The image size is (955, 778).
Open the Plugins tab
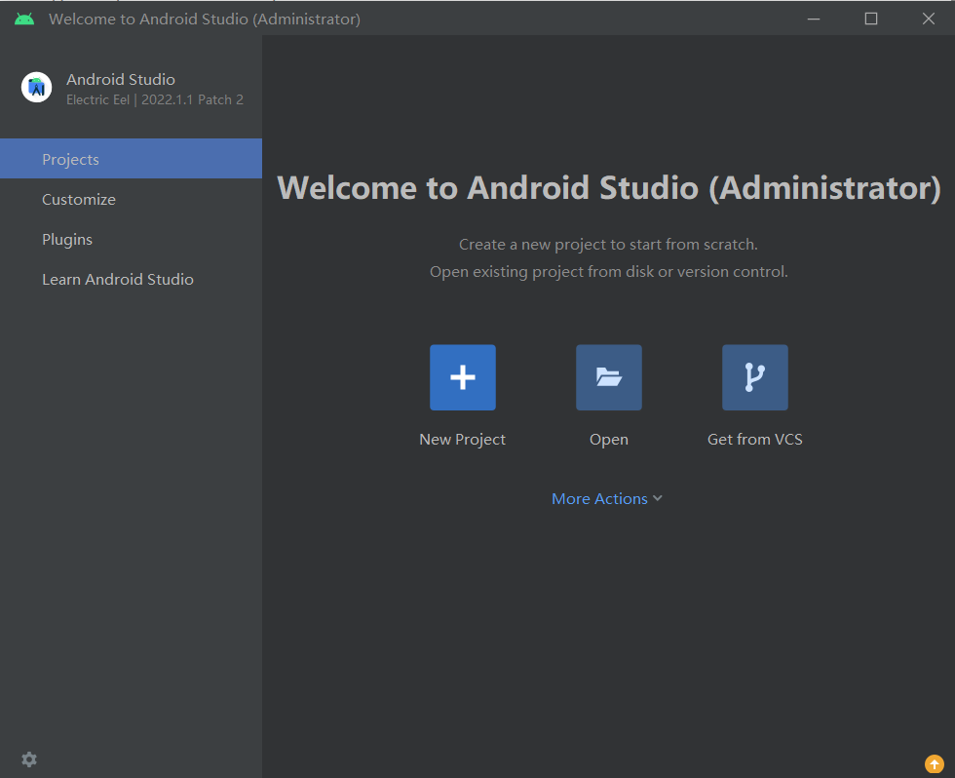(x=131, y=239)
